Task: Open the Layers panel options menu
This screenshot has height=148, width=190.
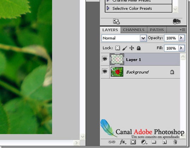Action: point(182,30)
